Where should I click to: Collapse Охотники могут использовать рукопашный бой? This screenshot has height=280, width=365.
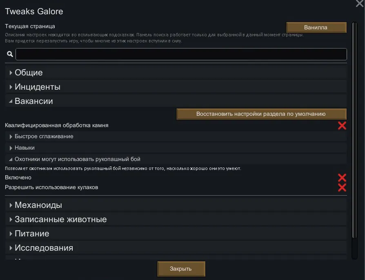77,159
